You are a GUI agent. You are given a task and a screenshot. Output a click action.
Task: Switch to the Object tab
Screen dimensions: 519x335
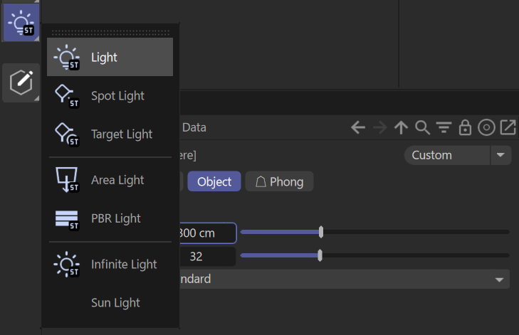pos(214,182)
